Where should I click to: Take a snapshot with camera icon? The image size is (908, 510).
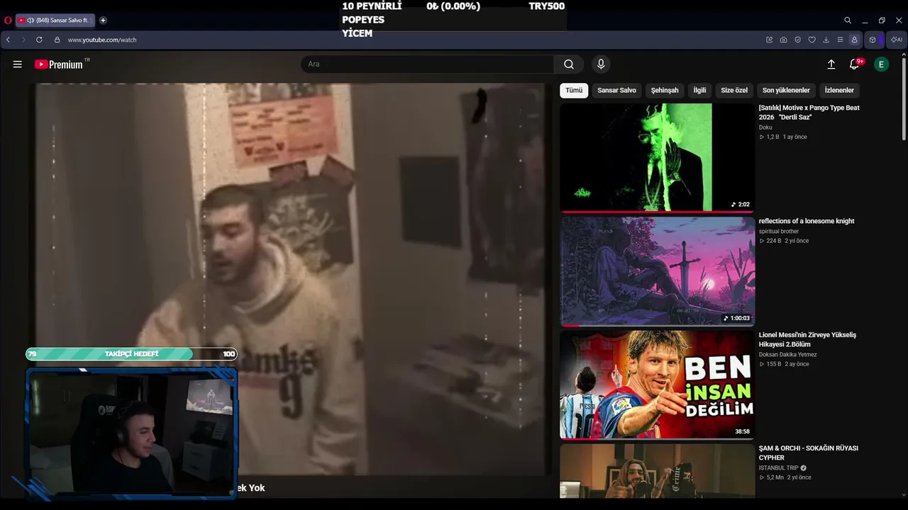(x=783, y=40)
